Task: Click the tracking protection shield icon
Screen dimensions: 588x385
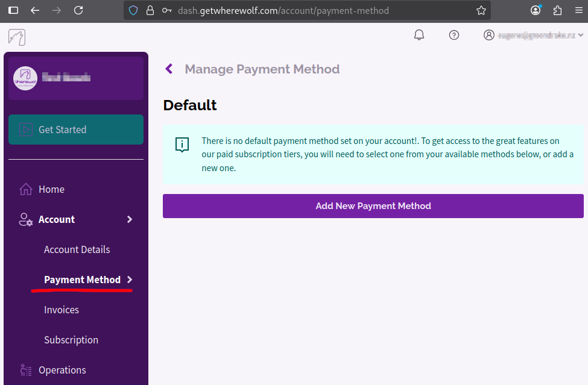Action: click(x=133, y=10)
